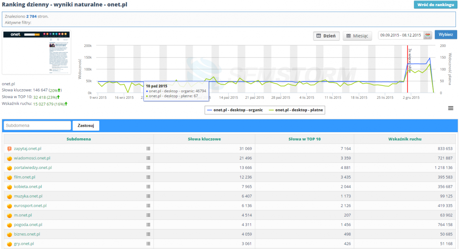Open list icon for wiadomosci.onet.pl row
This screenshot has width=459, height=249.
148,158
